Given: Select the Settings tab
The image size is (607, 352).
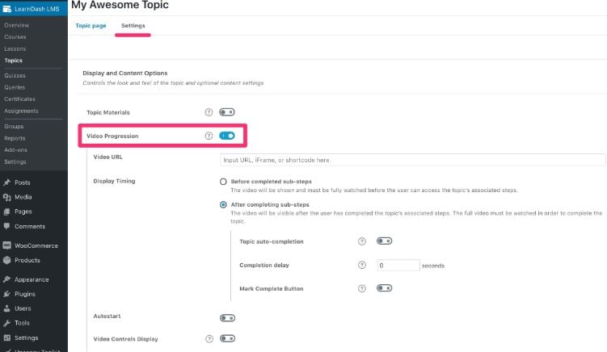Looking at the screenshot, I should 133,26.
